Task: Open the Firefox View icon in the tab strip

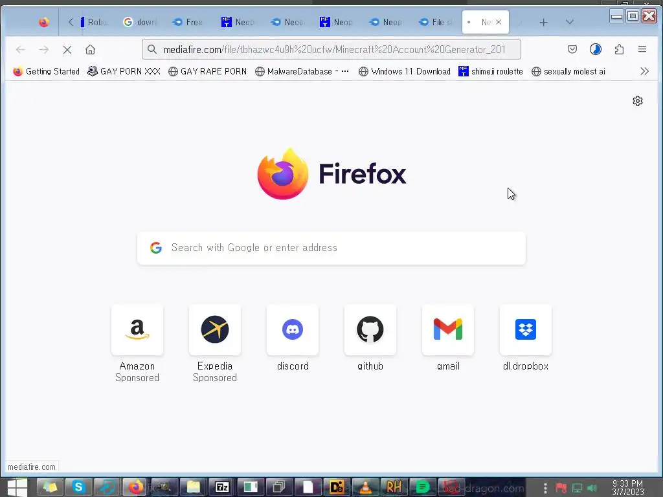Action: point(43,22)
